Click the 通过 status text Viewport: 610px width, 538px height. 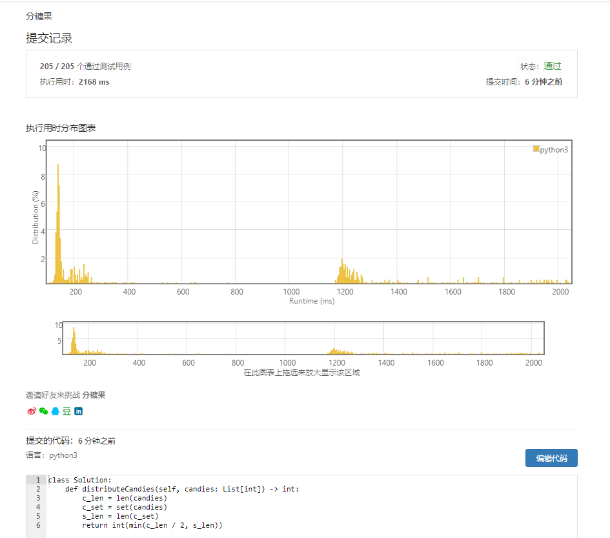[552, 66]
